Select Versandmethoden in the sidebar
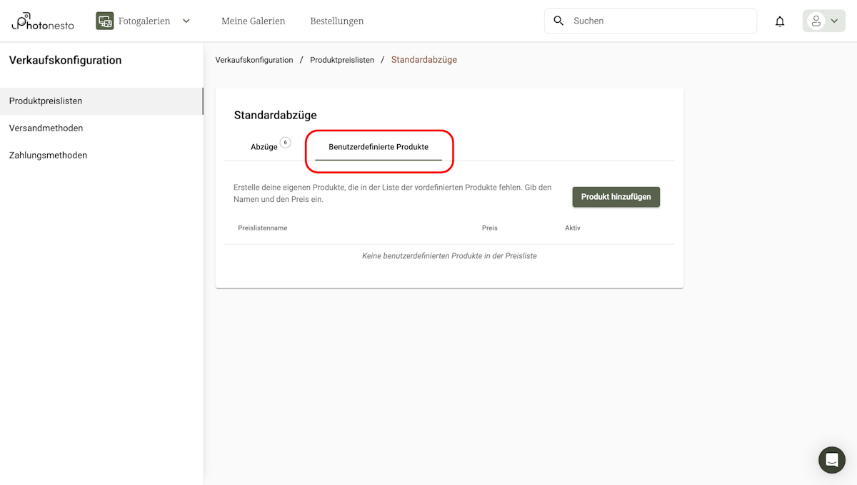 pos(46,128)
